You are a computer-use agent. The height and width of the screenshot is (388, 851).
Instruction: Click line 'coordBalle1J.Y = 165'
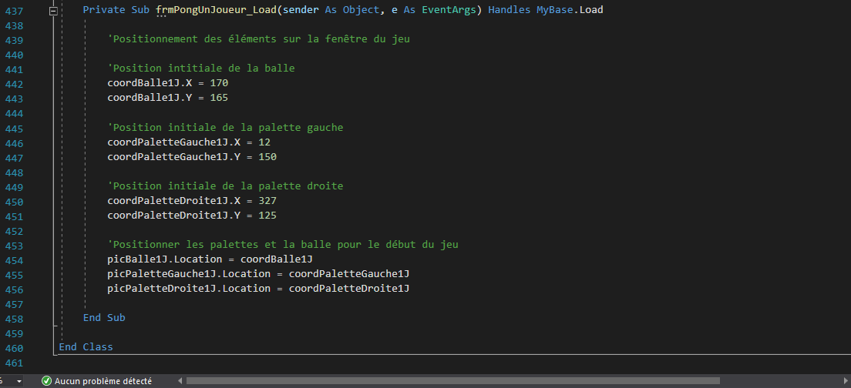pos(168,98)
